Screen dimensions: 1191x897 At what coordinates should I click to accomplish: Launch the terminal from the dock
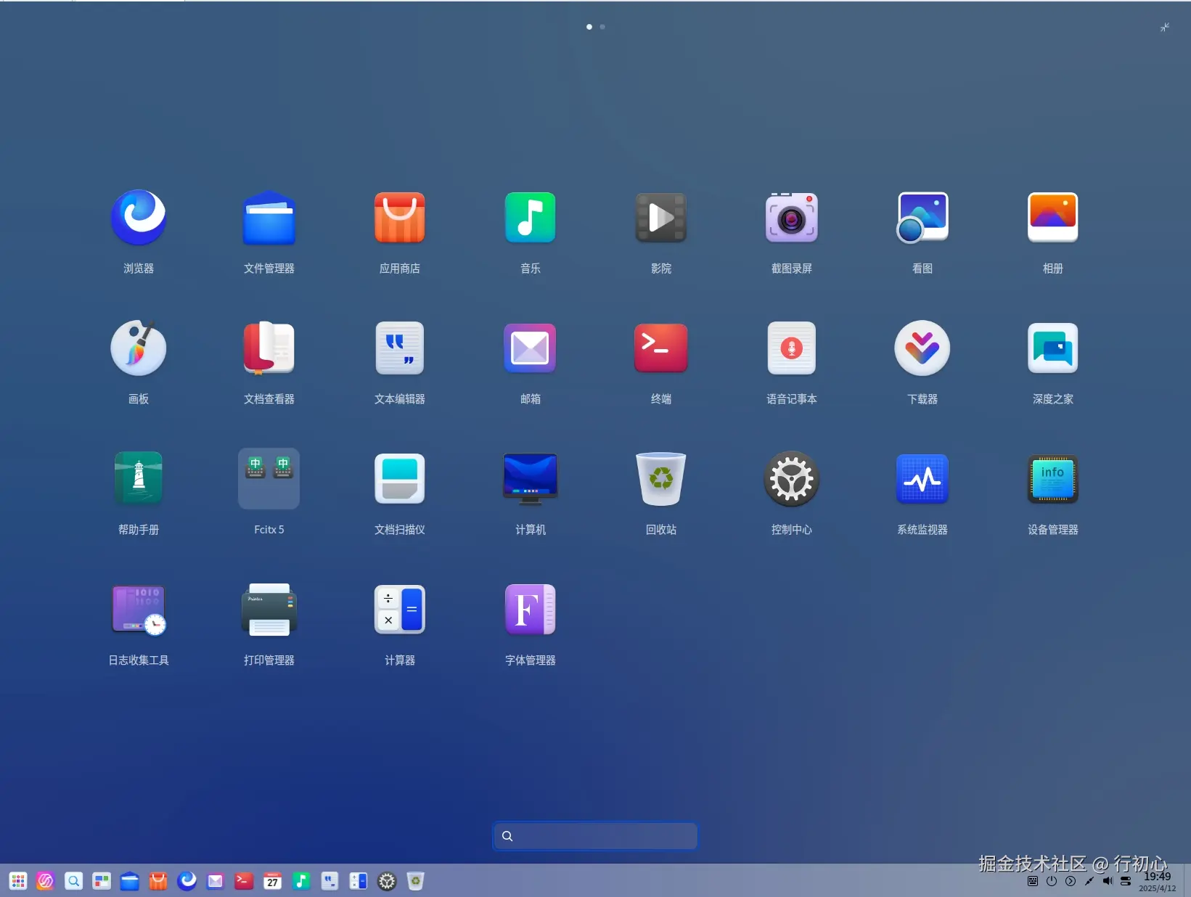(x=244, y=881)
